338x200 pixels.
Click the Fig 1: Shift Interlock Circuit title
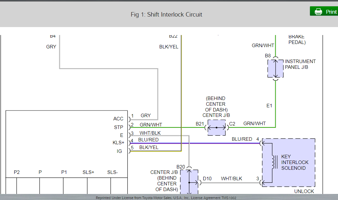pos(166,14)
